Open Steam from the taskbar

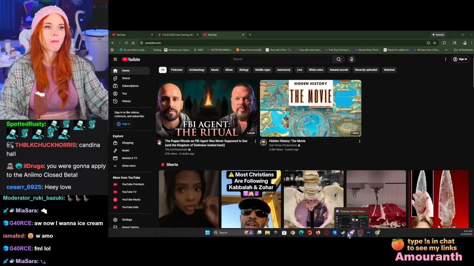tap(343, 233)
